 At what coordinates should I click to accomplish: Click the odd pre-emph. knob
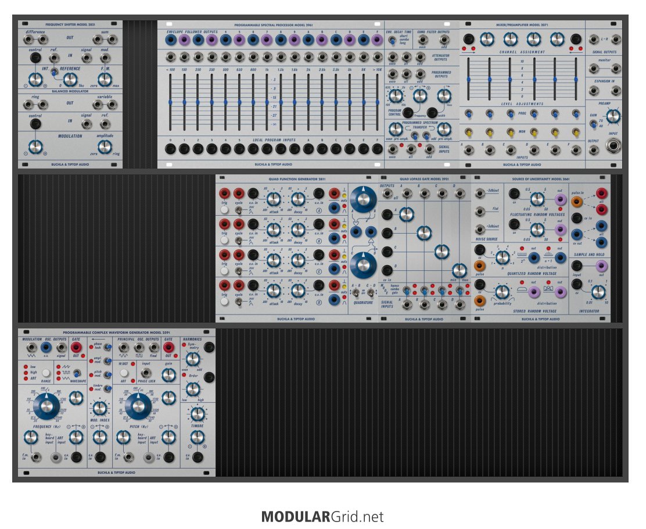[x=444, y=129]
